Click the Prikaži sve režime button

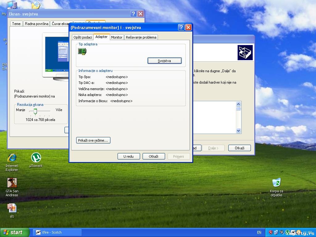[93, 140]
